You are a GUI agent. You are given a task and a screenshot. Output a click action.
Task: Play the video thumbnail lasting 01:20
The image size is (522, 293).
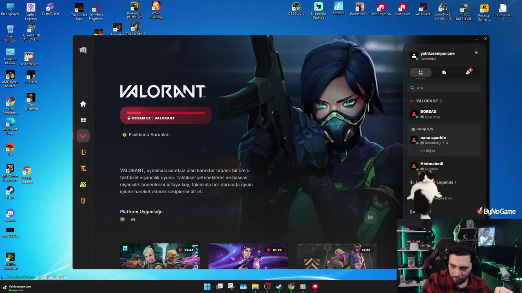click(248, 256)
